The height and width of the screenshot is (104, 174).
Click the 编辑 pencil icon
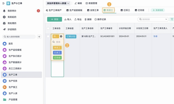pyautogui.click(x=76, y=3)
